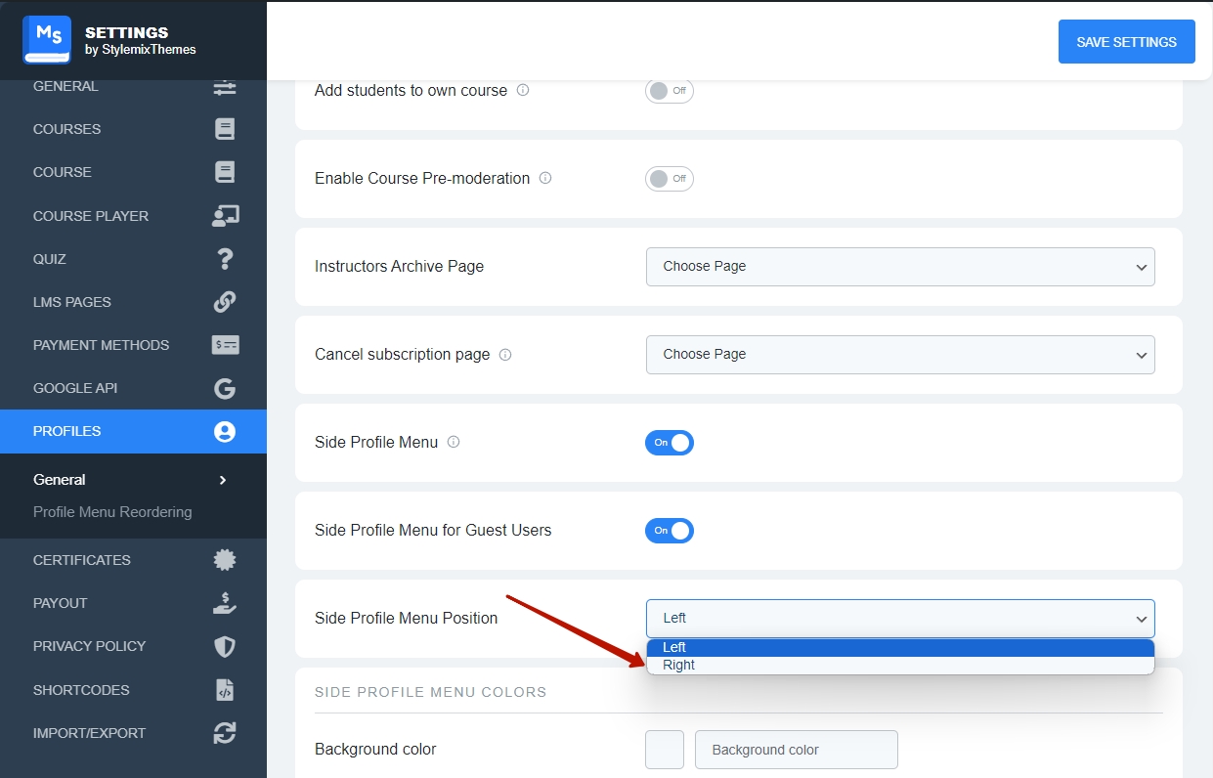Disable Side Profile Menu for Guest Users
This screenshot has width=1213, height=778.
click(670, 531)
